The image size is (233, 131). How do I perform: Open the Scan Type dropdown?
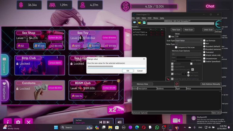pyautogui.click(x=189, y=40)
